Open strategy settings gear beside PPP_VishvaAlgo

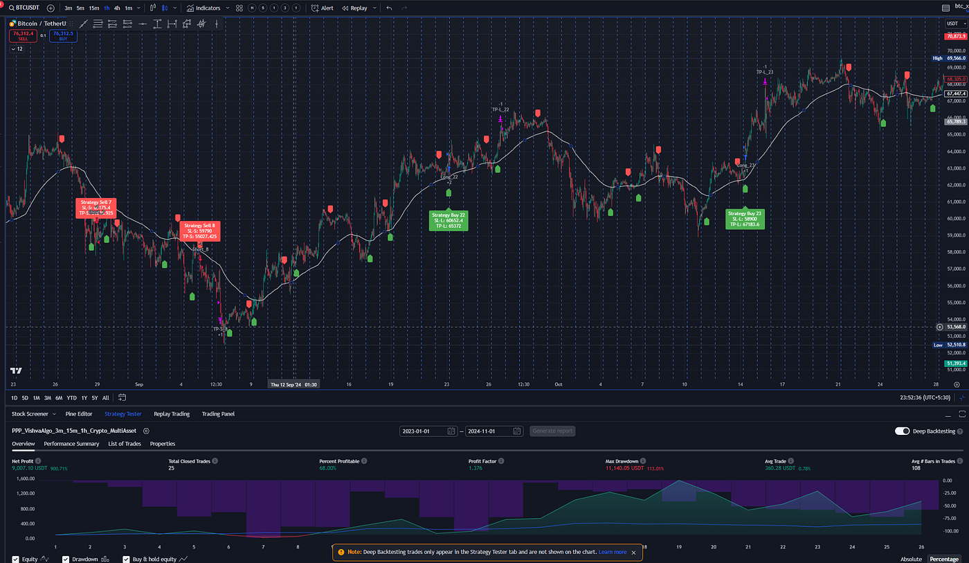tap(146, 431)
